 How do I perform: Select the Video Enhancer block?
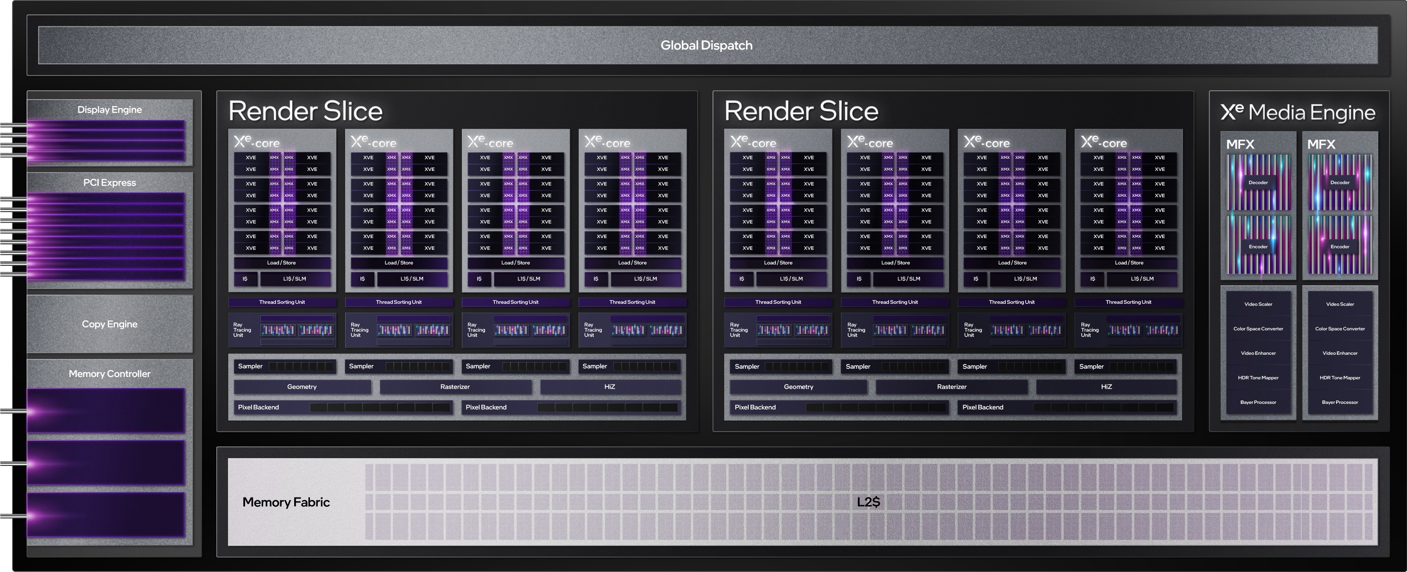point(1258,353)
